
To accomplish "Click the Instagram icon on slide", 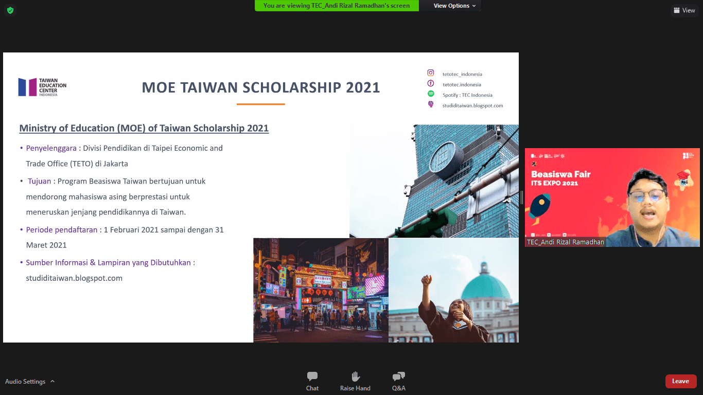I will [x=431, y=73].
